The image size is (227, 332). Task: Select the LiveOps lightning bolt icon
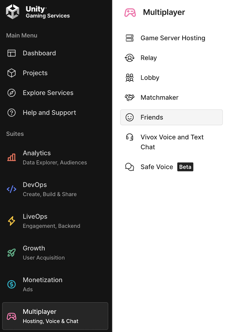click(12, 221)
